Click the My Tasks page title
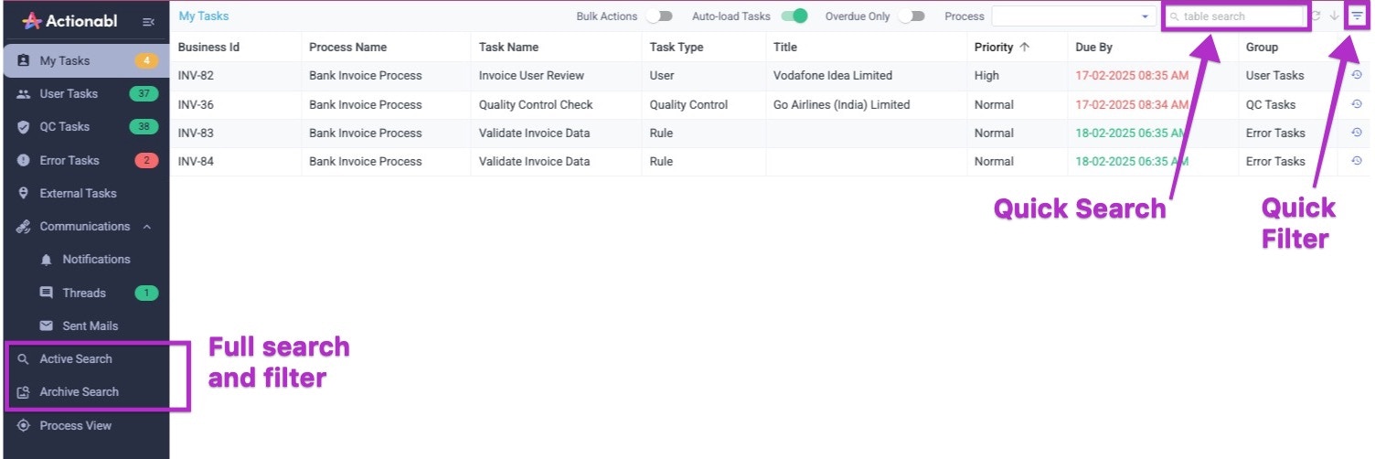Screen dimensions: 1375x459 pos(204,16)
